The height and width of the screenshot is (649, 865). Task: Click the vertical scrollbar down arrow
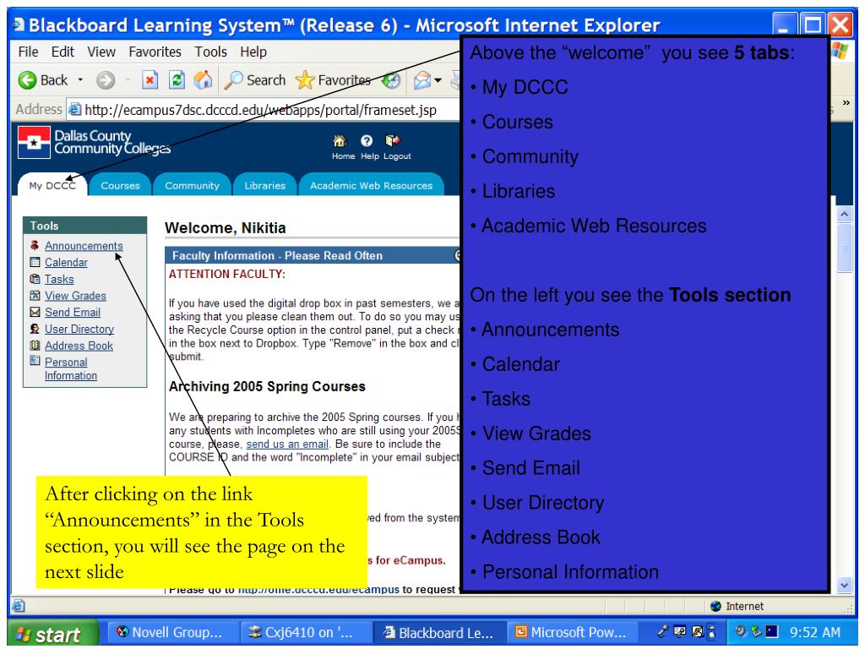[x=844, y=585]
